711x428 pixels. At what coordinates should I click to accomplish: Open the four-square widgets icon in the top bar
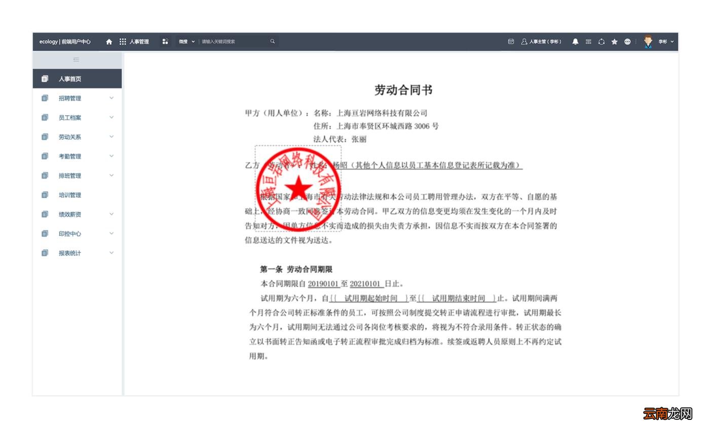tap(165, 41)
